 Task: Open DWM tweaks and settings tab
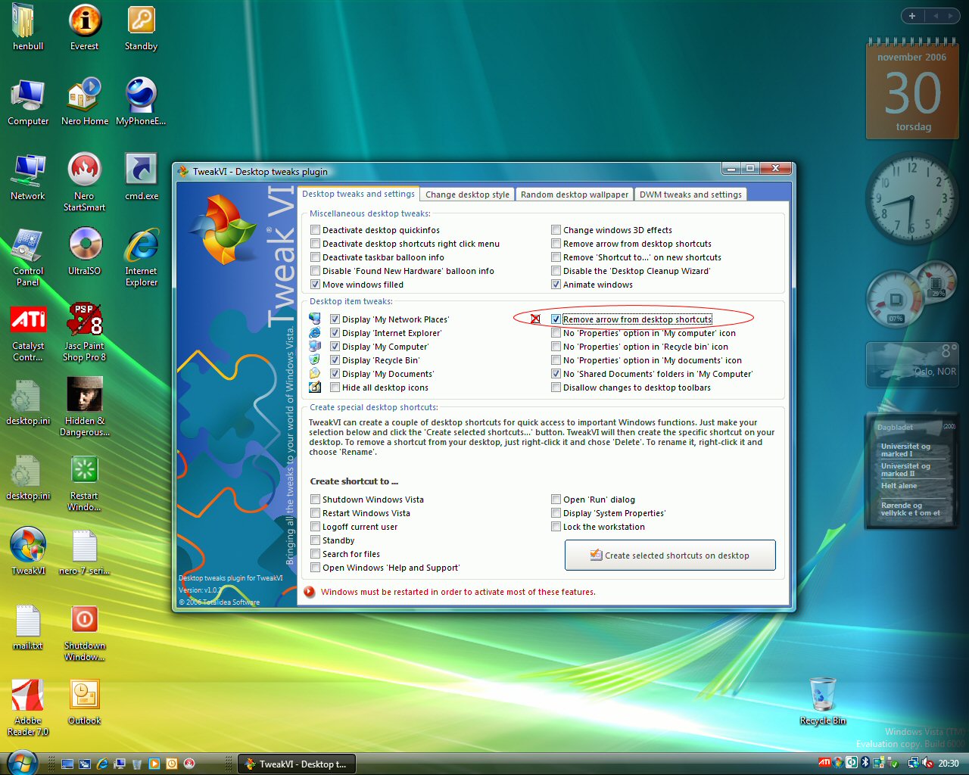pyautogui.click(x=690, y=195)
